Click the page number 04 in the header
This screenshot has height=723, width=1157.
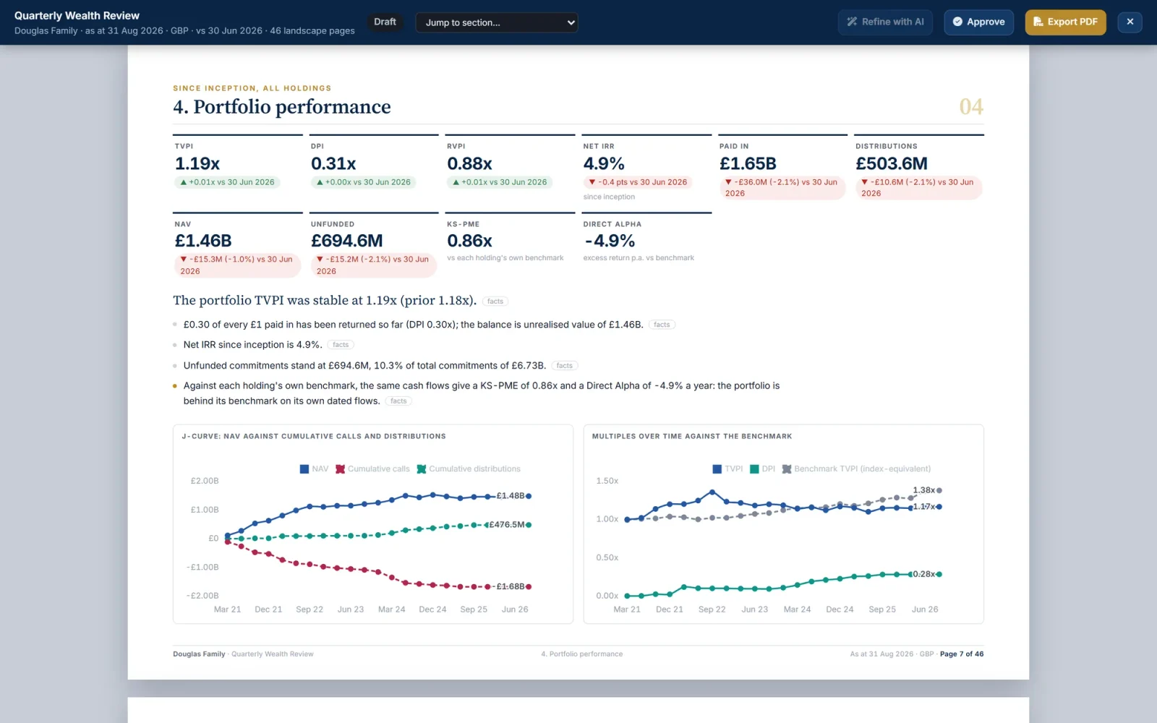coord(971,107)
